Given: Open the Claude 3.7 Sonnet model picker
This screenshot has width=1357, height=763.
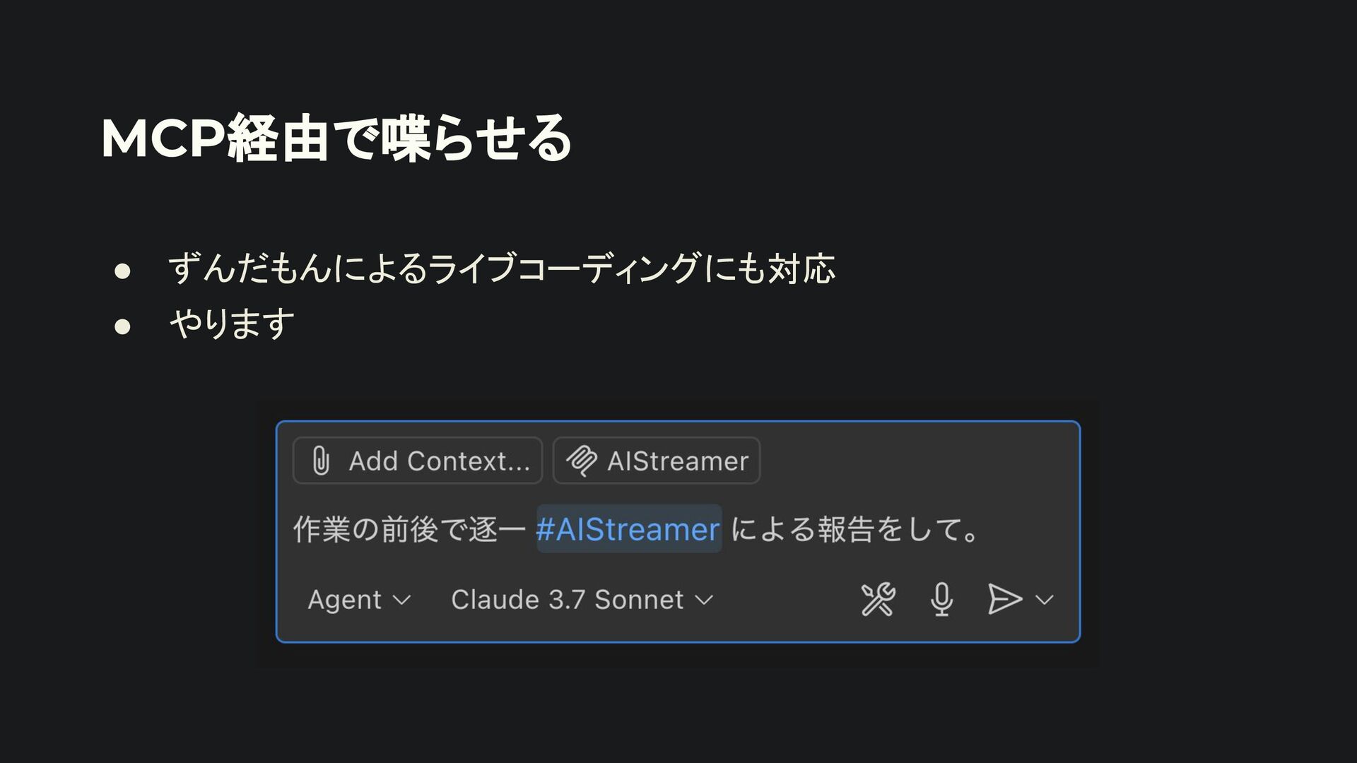Looking at the screenshot, I should (x=567, y=600).
